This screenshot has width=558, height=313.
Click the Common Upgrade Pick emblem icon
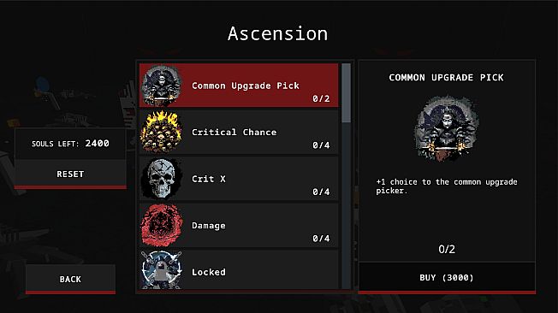click(161, 86)
